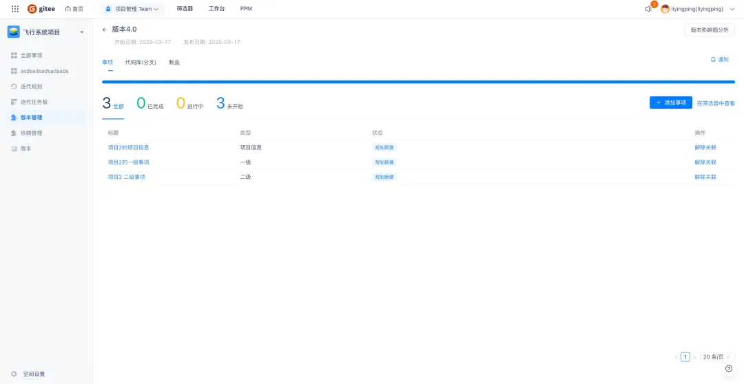
Task: Open the help question mark button
Action: 729,368
